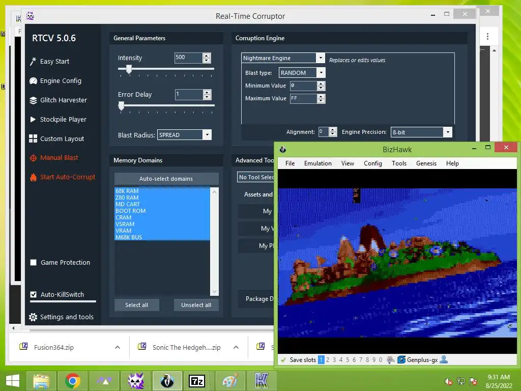Open Paint palette taskbar icon
This screenshot has width=521, height=391.
click(230, 381)
